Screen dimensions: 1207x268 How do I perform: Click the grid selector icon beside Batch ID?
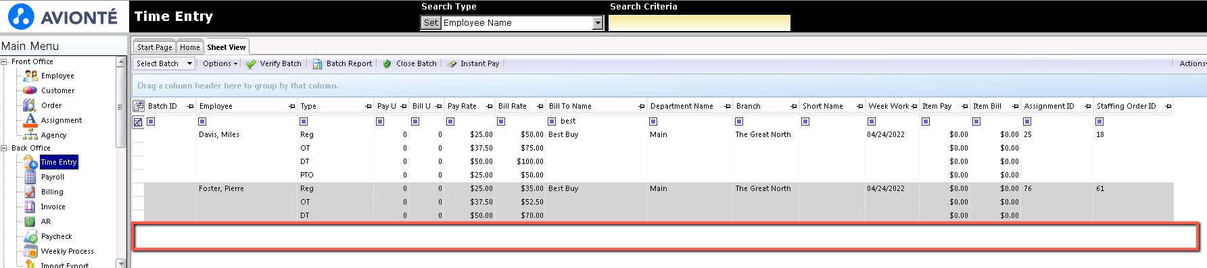click(139, 106)
